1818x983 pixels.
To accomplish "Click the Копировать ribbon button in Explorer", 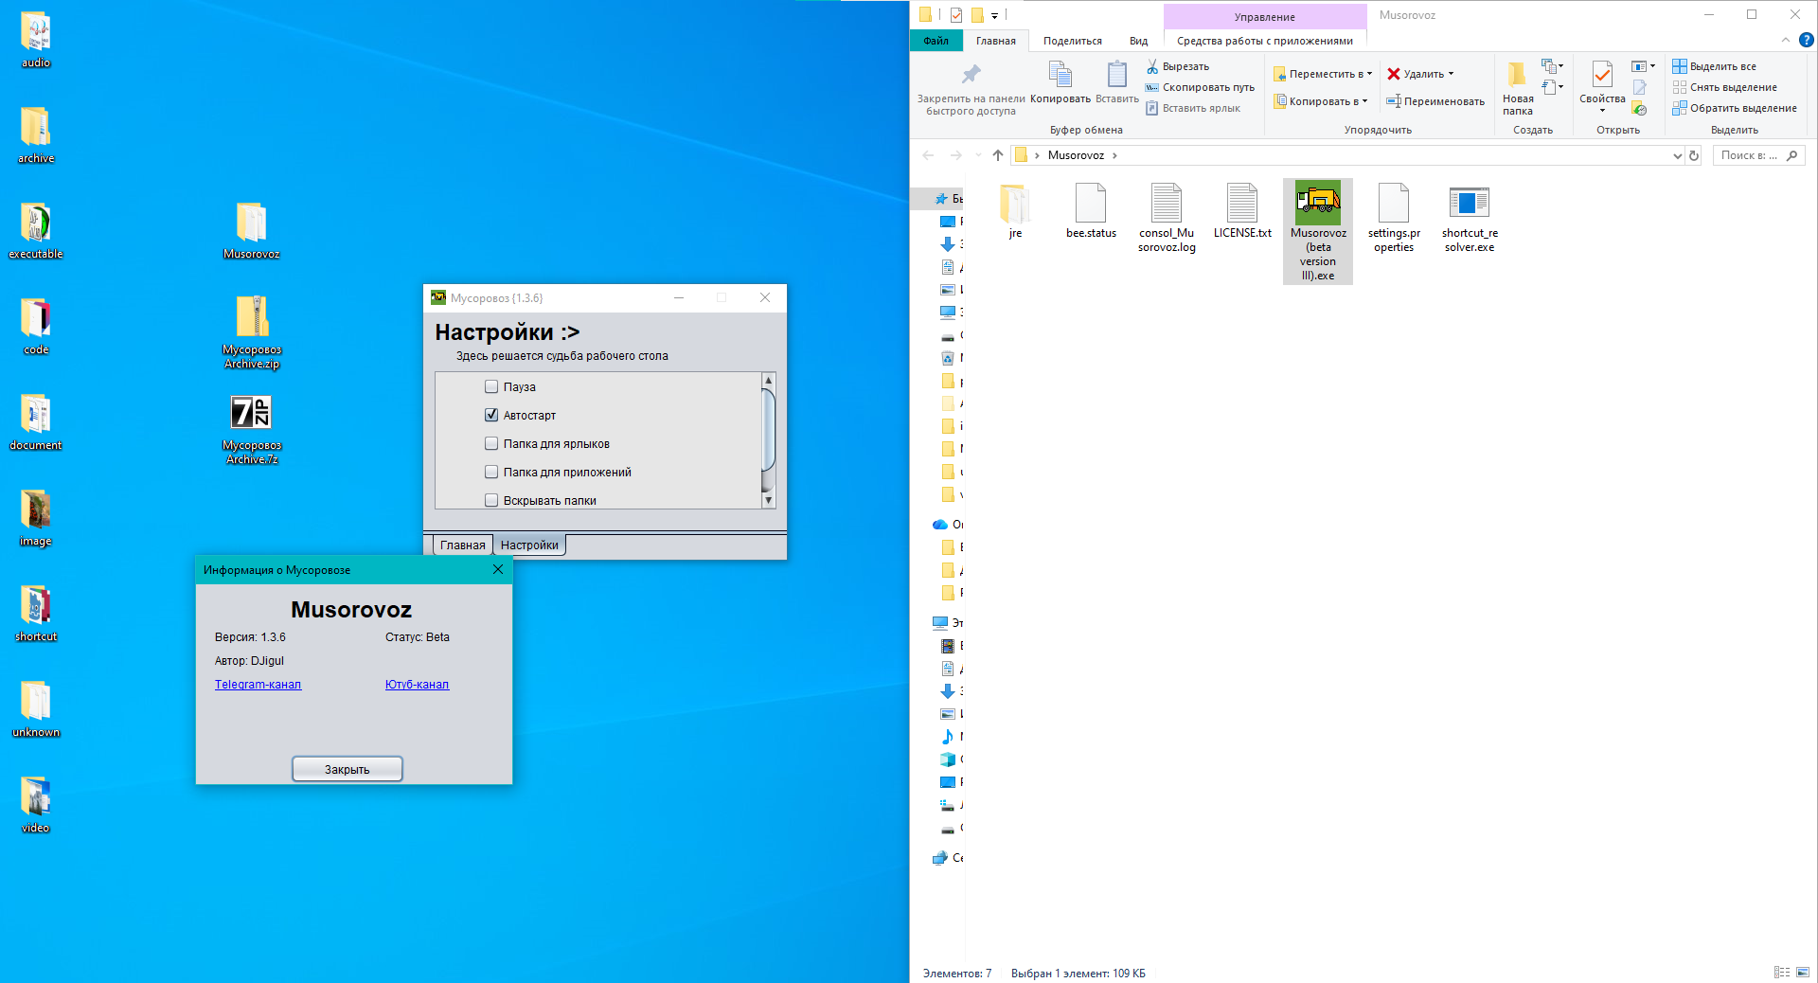I will pyautogui.click(x=1060, y=81).
